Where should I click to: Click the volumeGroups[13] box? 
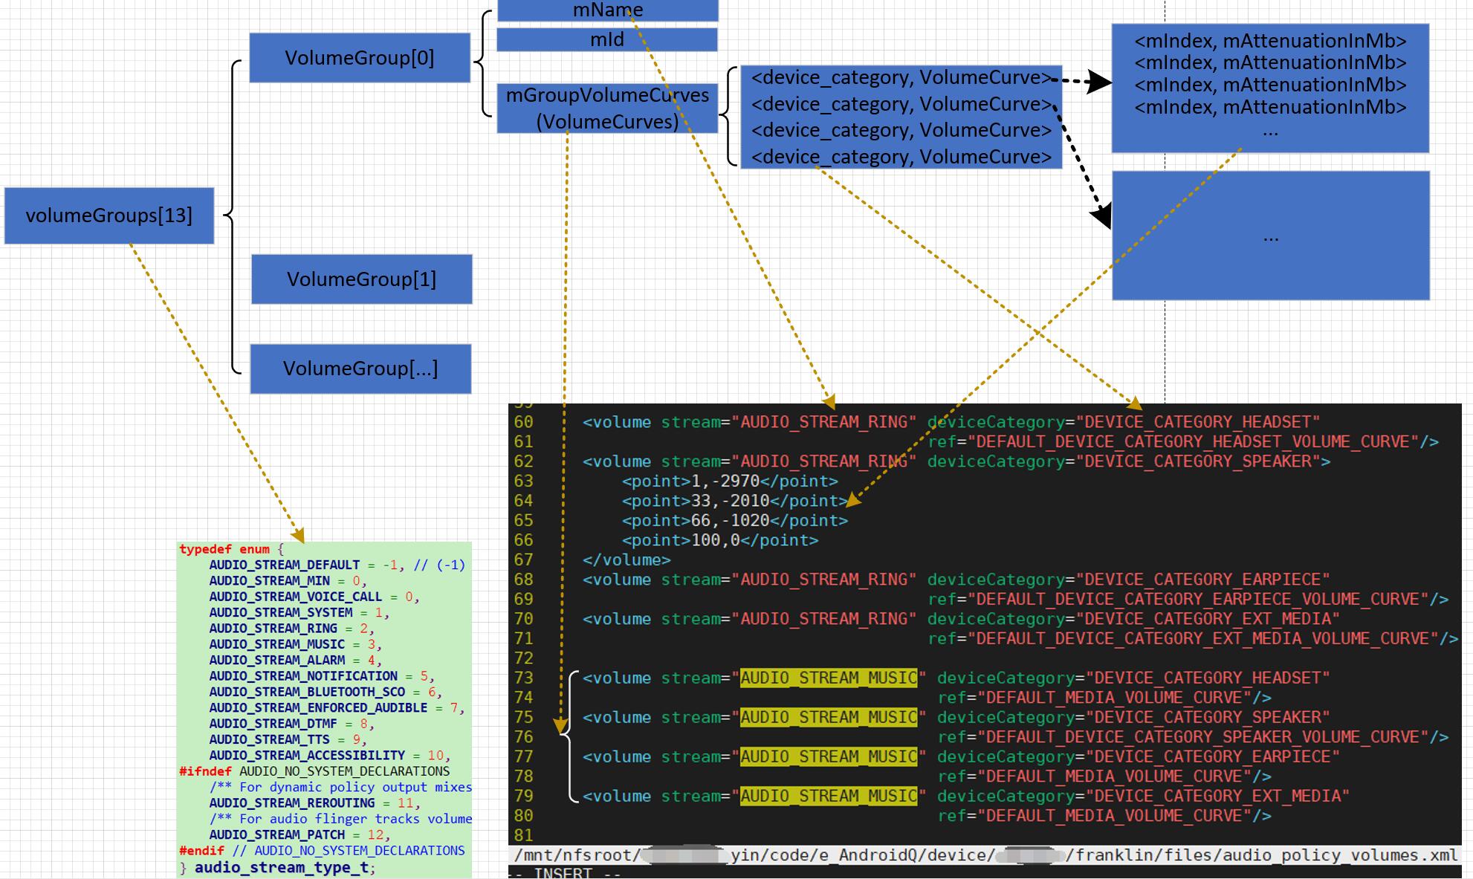109,215
